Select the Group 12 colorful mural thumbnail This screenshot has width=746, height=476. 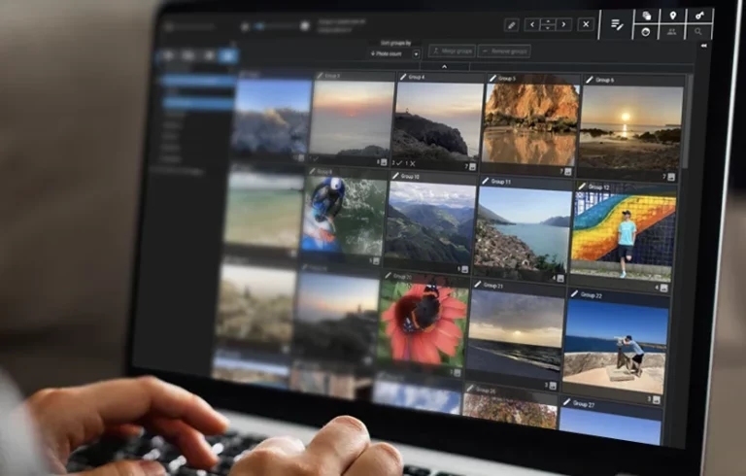[x=622, y=236]
